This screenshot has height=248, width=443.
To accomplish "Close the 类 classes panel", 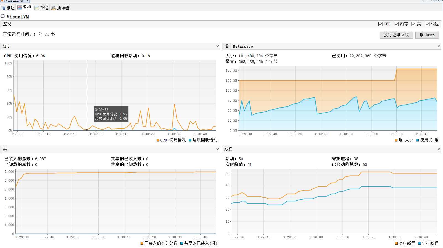I will tap(217, 149).
